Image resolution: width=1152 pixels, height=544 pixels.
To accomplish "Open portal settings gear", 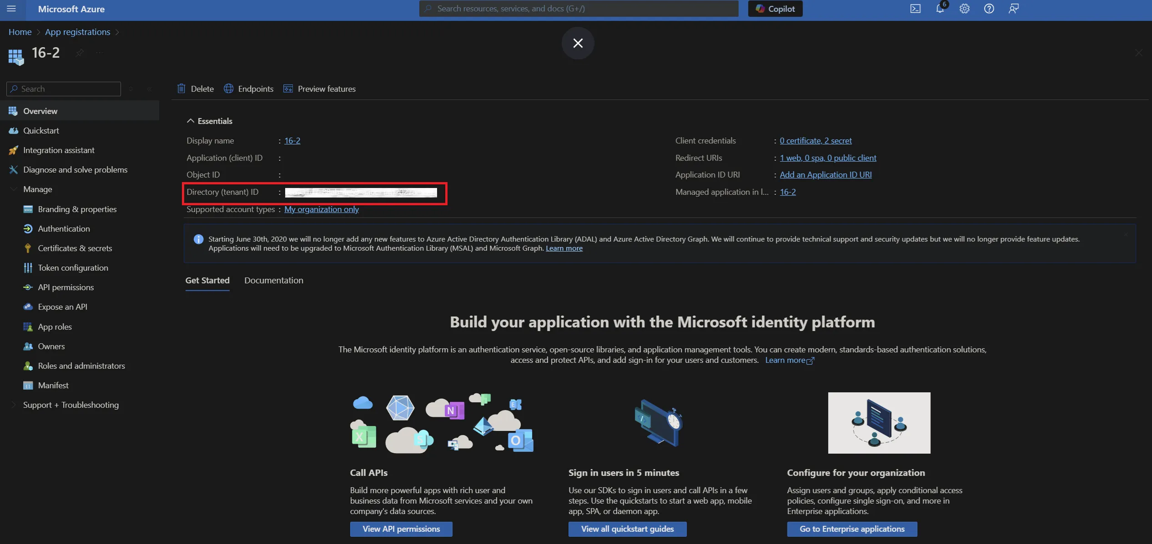I will pos(964,9).
